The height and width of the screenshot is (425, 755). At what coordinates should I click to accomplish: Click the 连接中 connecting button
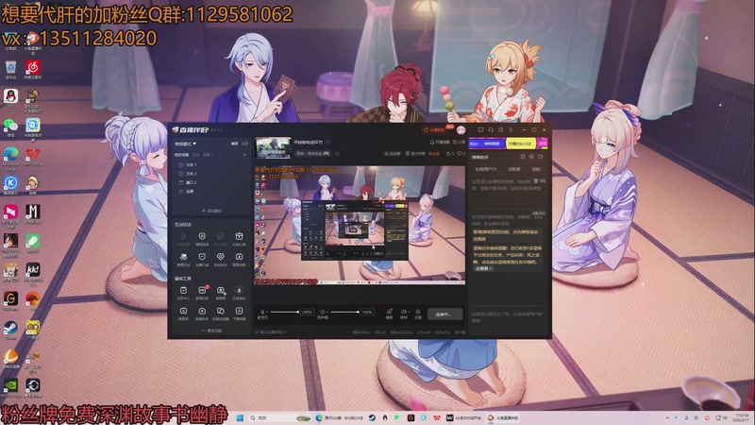(x=444, y=314)
